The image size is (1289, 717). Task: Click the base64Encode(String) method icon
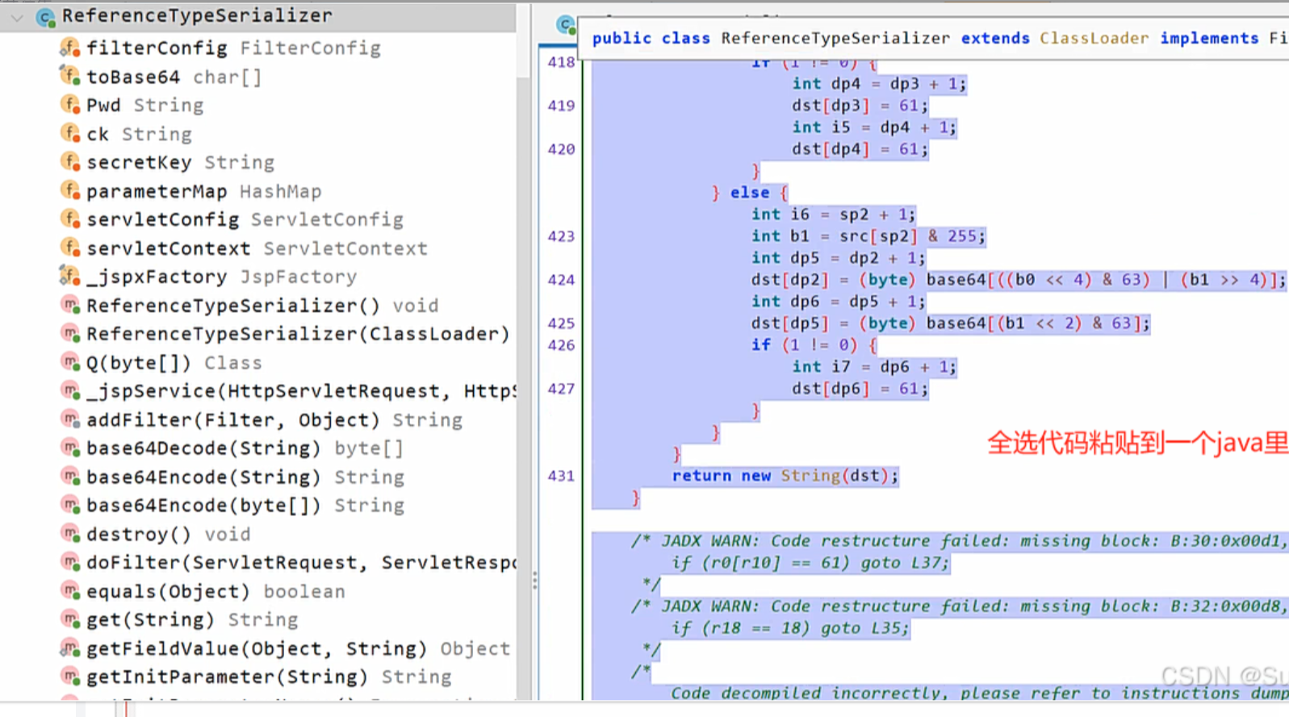(x=70, y=477)
